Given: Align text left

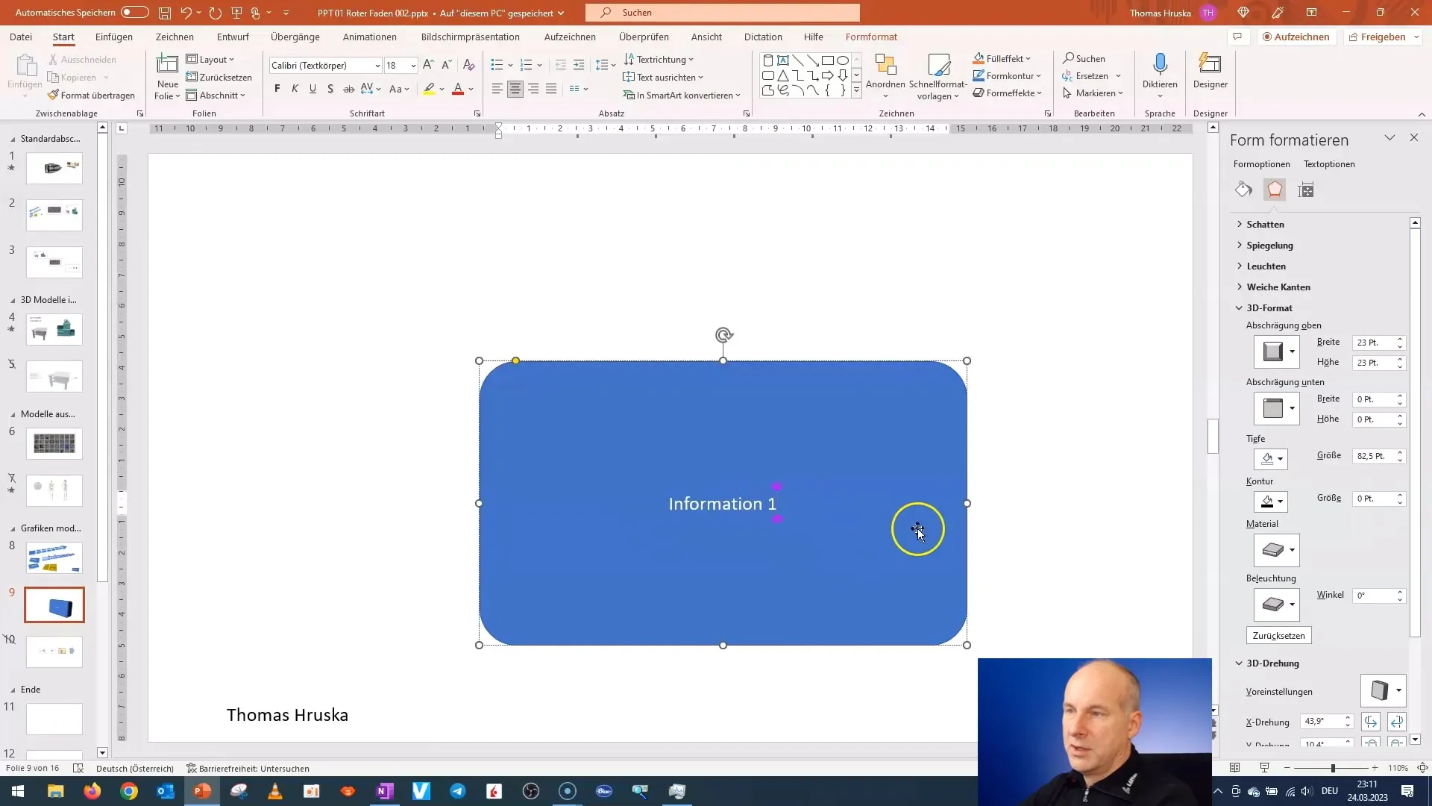Looking at the screenshot, I should [x=497, y=89].
